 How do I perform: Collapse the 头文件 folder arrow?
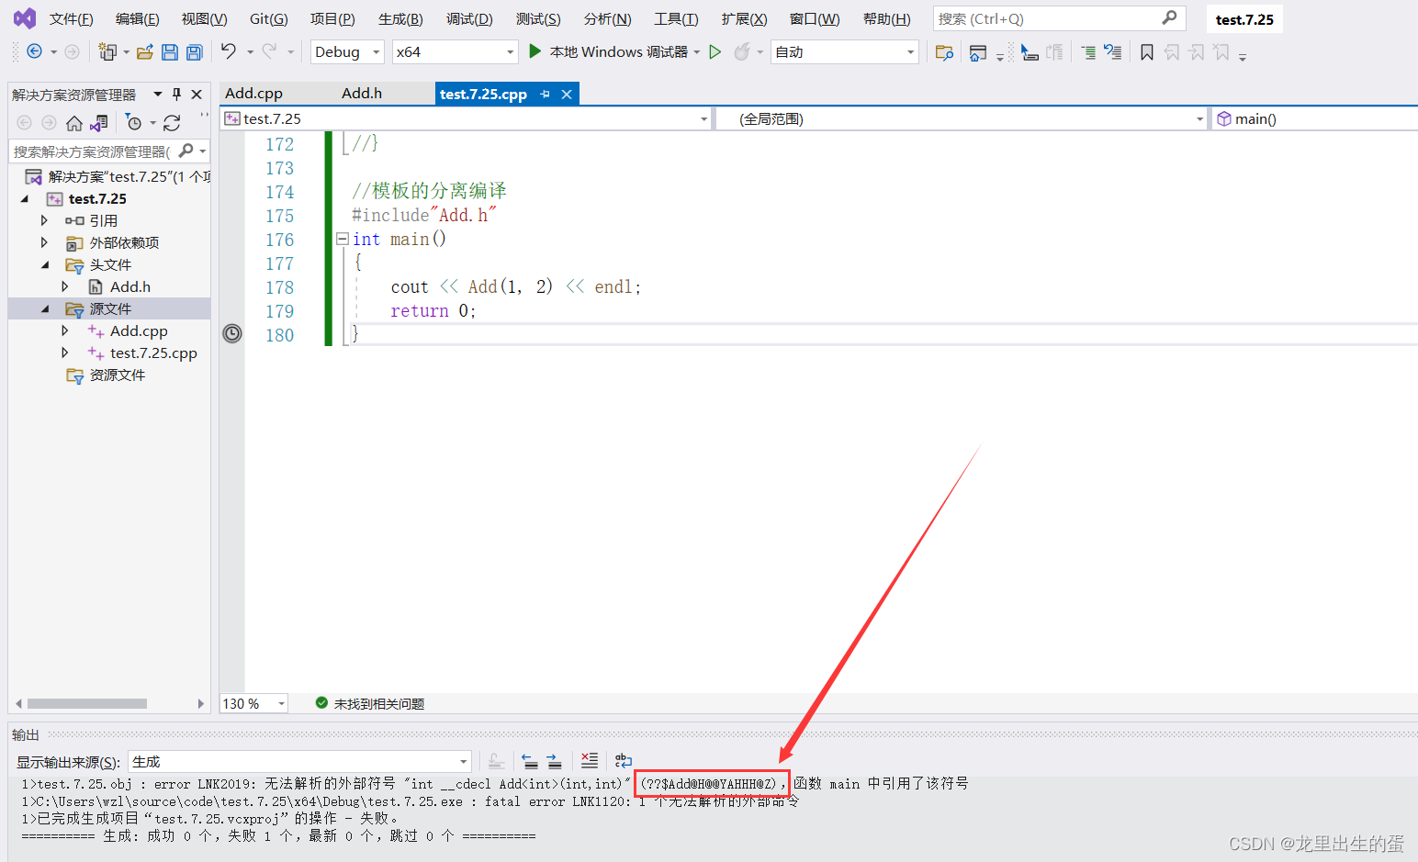(45, 265)
